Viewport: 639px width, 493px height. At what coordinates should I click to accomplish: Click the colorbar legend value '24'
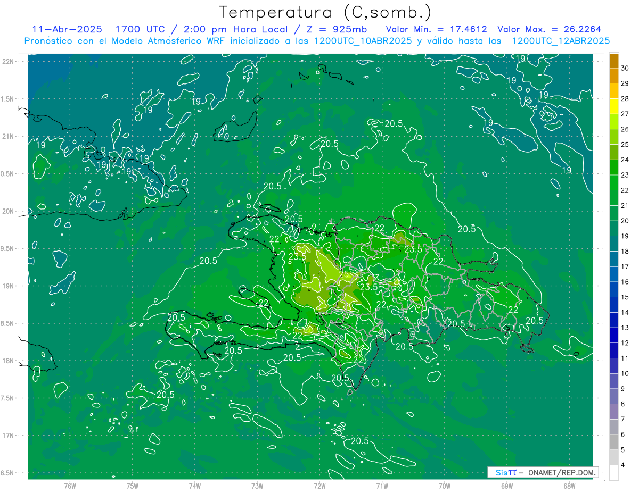(625, 160)
